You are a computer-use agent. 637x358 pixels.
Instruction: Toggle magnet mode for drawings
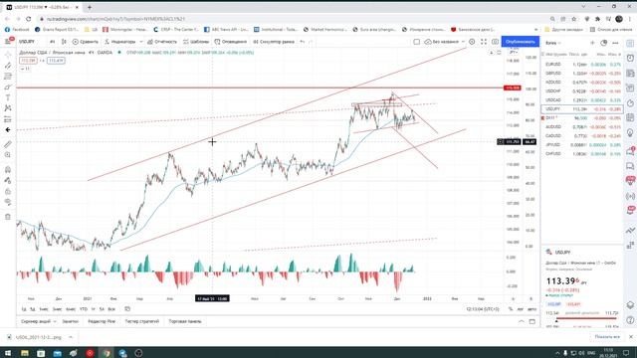coord(8,170)
